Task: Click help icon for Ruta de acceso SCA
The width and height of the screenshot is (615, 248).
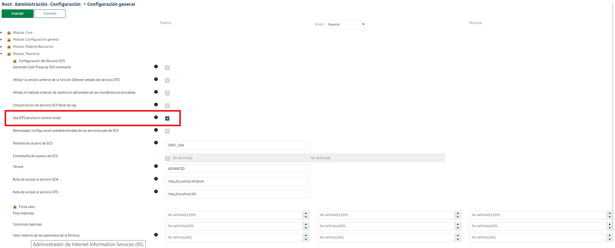Action: pos(156,179)
